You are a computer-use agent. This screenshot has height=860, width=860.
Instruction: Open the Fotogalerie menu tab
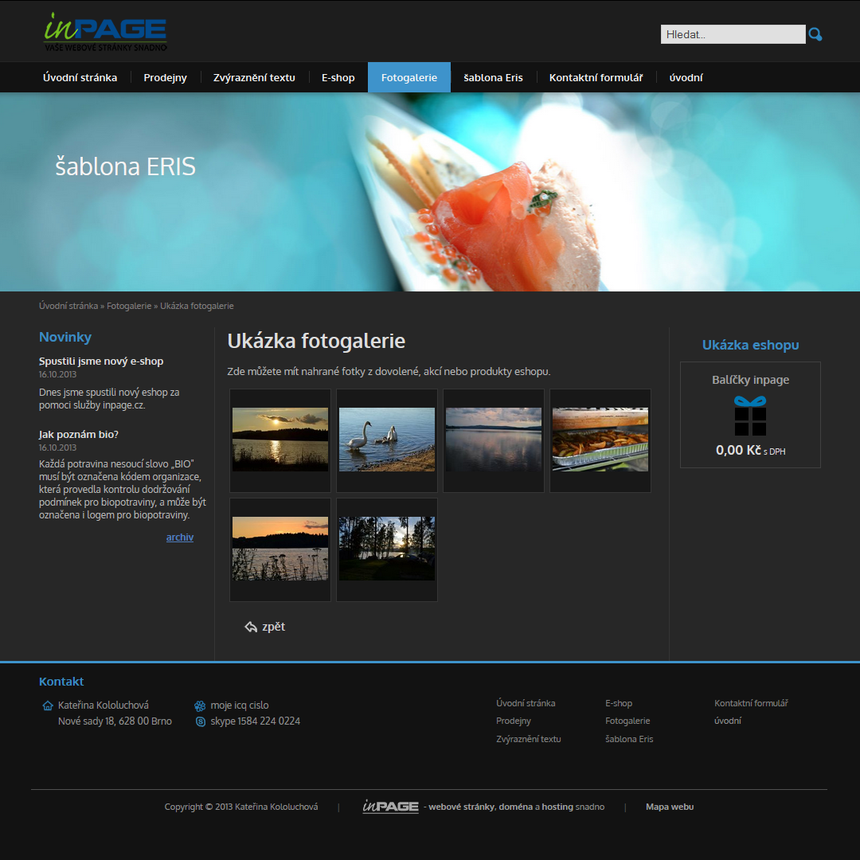click(x=408, y=77)
